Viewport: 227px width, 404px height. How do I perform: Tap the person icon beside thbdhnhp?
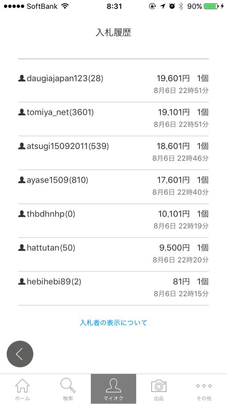click(x=22, y=214)
